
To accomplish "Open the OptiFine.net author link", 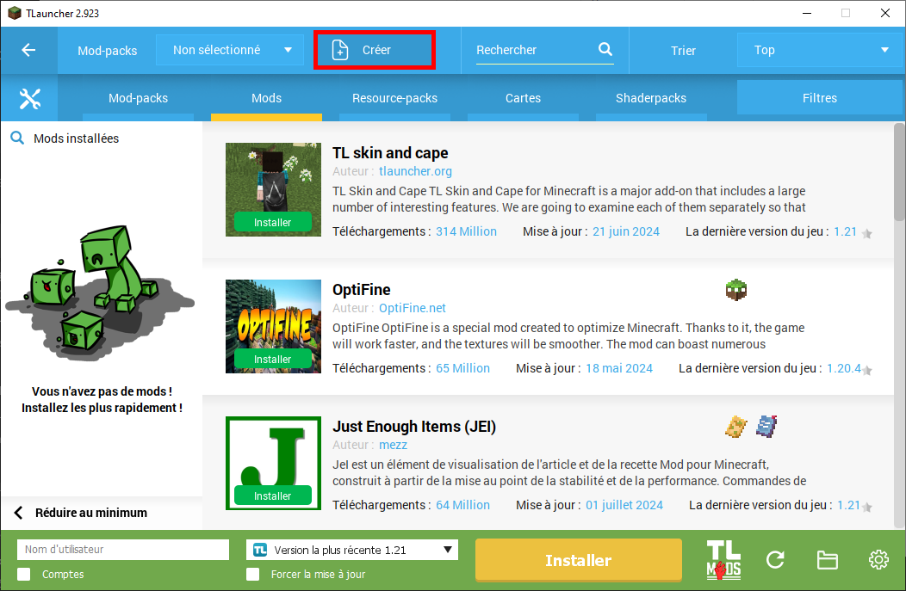I will (x=412, y=308).
